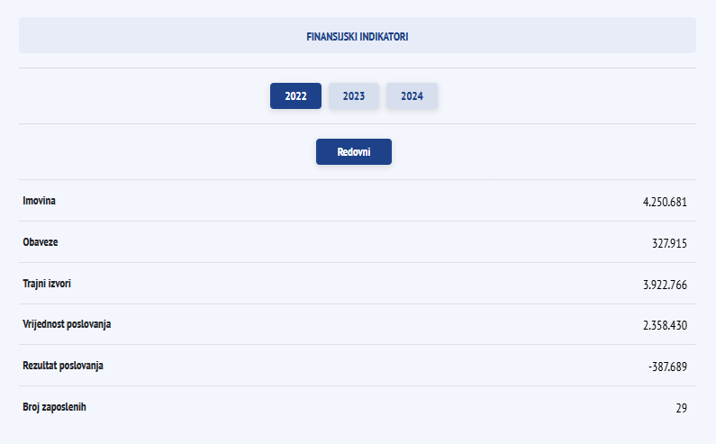Click the Finansijski indikatori header title

coord(358,38)
